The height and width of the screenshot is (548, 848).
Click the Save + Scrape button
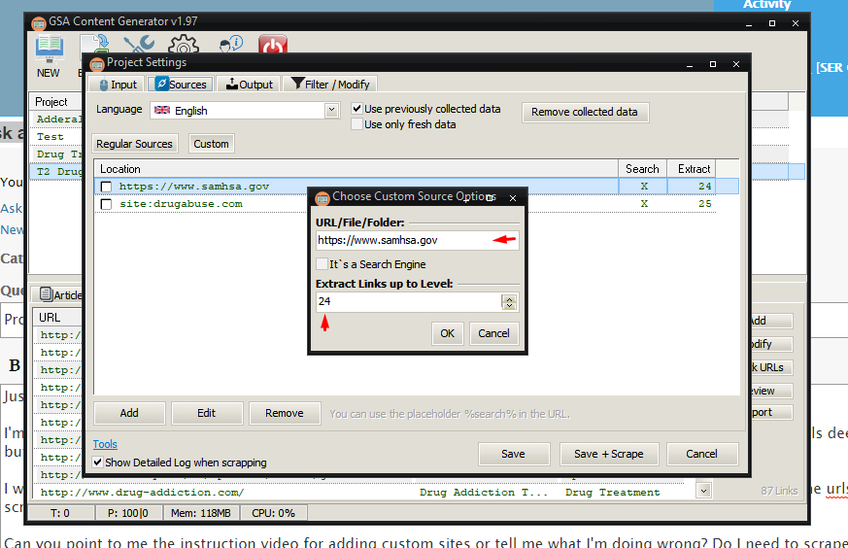point(609,454)
